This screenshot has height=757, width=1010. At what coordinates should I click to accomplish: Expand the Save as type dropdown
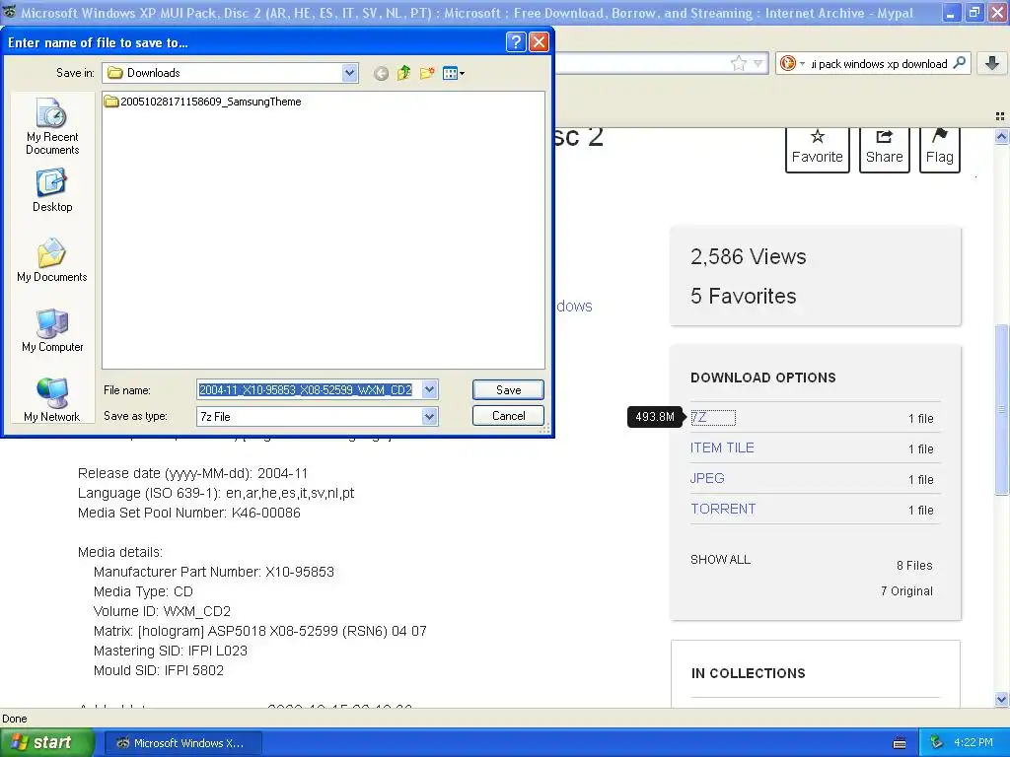coord(430,417)
